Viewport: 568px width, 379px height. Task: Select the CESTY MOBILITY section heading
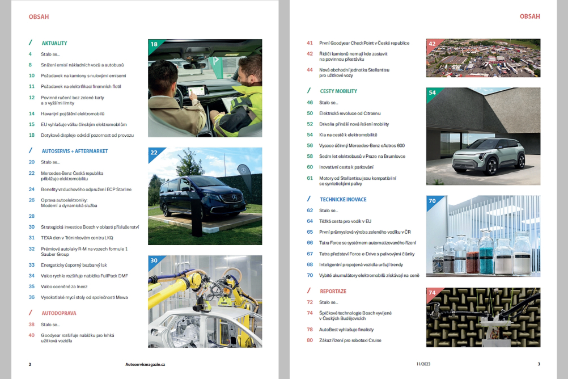pos(338,91)
